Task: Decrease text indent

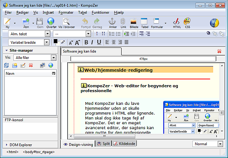Action: click(x=133, y=34)
